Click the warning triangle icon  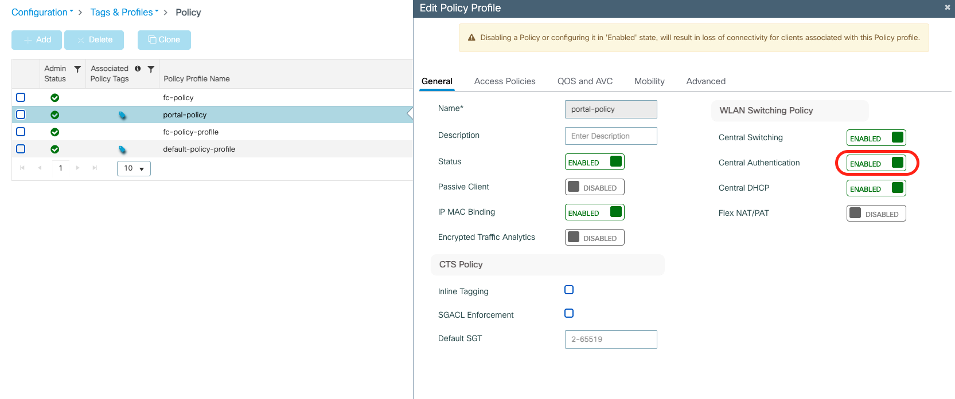(471, 38)
